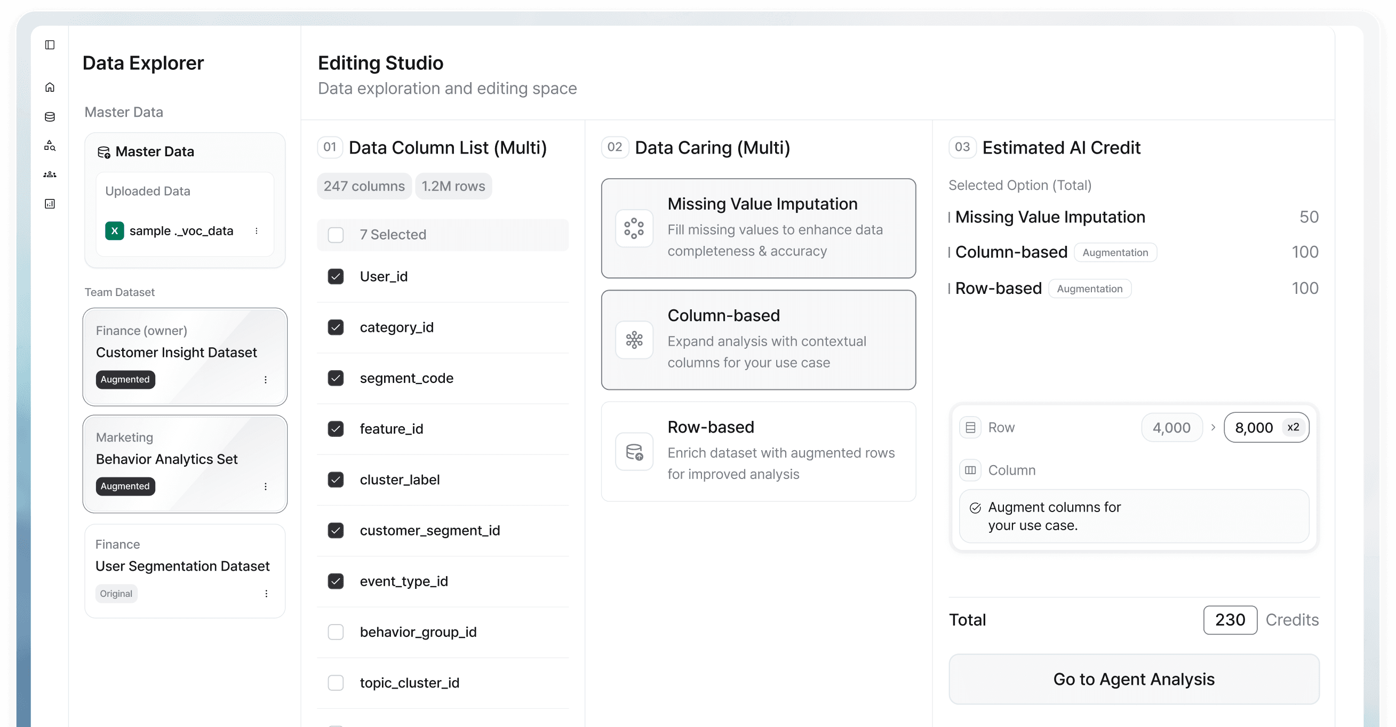Viewport: 1396px width, 727px height.
Task: Enable the behavior_group_id column
Action: point(336,632)
